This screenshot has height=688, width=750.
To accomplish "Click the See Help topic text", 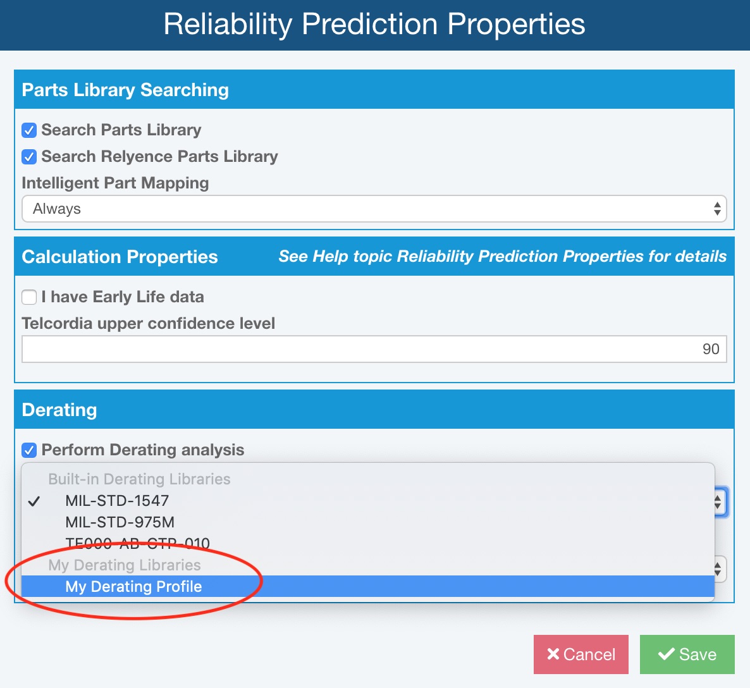I will 502,257.
